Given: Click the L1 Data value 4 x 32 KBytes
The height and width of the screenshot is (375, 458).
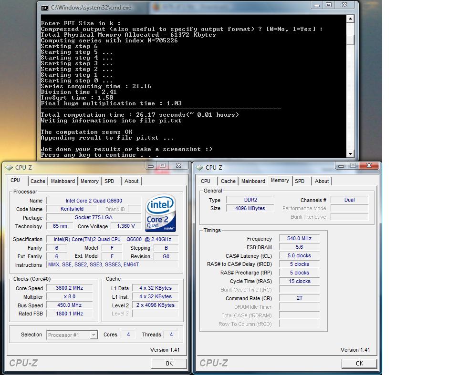Looking at the screenshot, I should pos(156,288).
